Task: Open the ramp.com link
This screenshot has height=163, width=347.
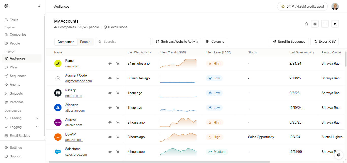Action: click(x=72, y=66)
